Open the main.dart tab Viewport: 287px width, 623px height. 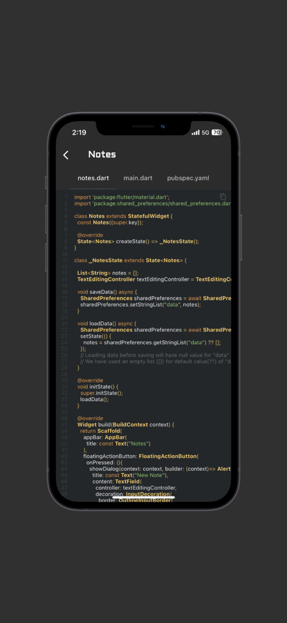click(138, 178)
